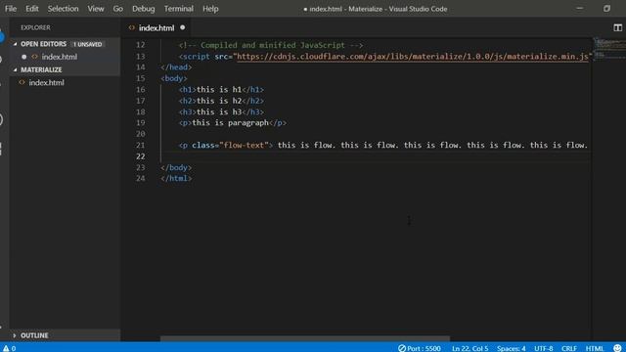Screen dimensions: 626x352
Task: Click the warnings count in status bar
Action: (9, 348)
